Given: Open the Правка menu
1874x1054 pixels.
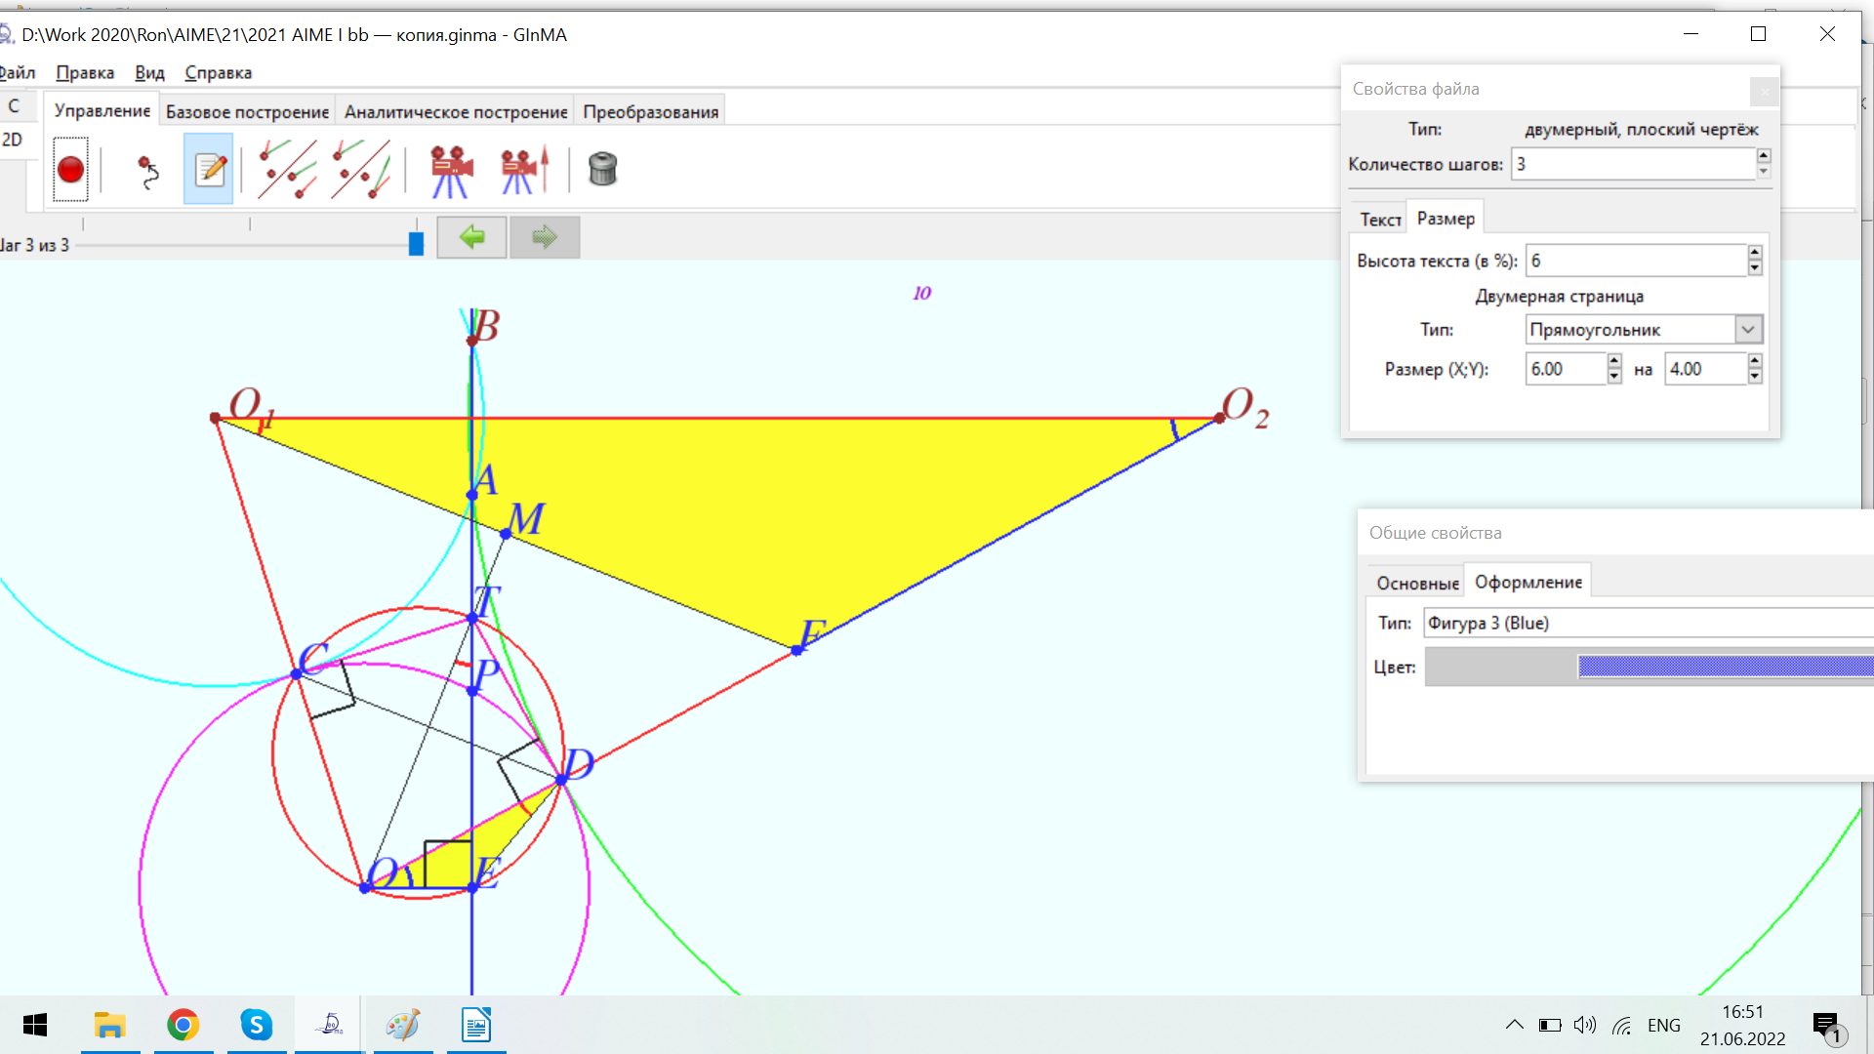Looking at the screenshot, I should pos(84,73).
